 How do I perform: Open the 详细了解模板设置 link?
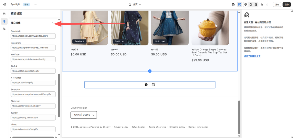click(x=252, y=56)
